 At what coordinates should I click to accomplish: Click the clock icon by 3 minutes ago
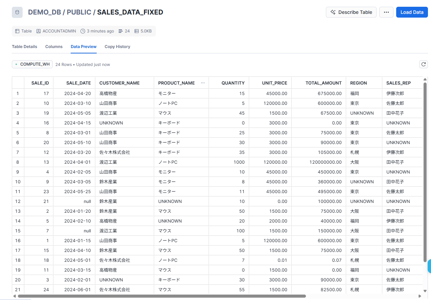(x=83, y=31)
